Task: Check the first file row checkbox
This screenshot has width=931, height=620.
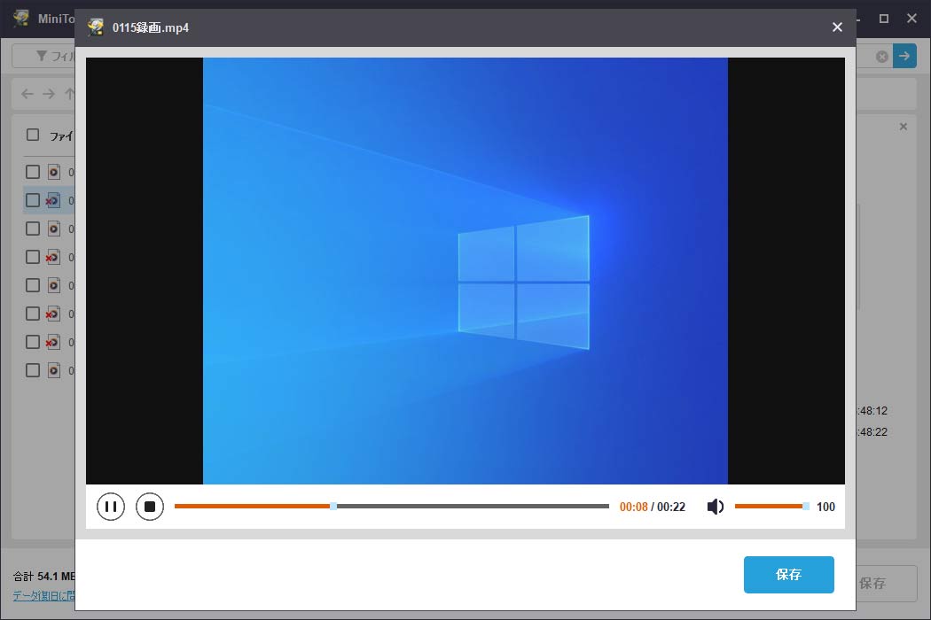Action: point(33,172)
